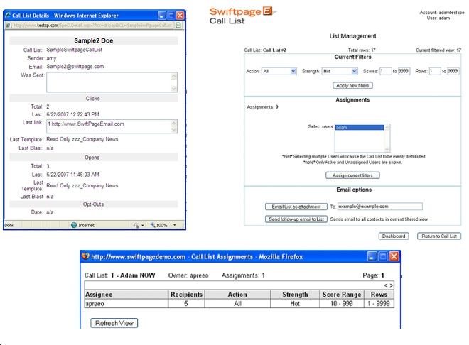Click the Sample2 Doe heading
The image size is (469, 345).
(x=93, y=40)
